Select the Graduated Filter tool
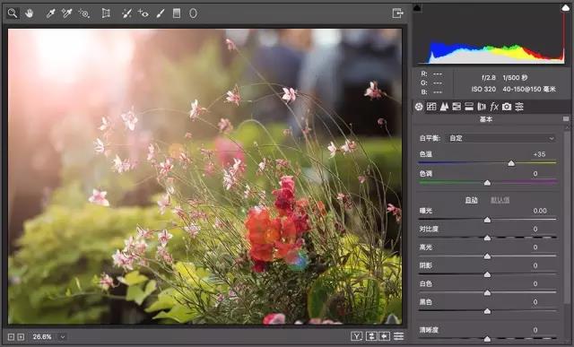The width and height of the screenshot is (574, 347). pyautogui.click(x=177, y=13)
